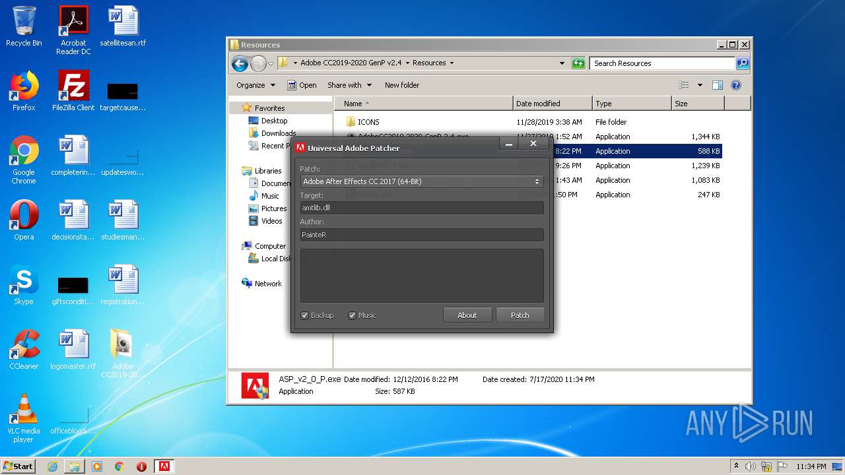Select Pictures library
This screenshot has width=845, height=475.
click(x=274, y=208)
